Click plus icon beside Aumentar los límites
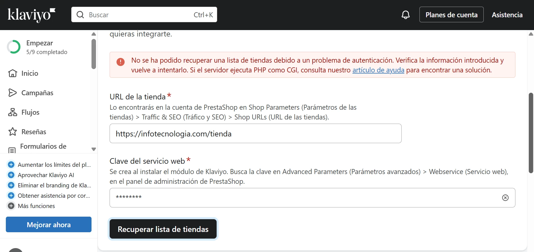The image size is (534, 252). point(11,165)
